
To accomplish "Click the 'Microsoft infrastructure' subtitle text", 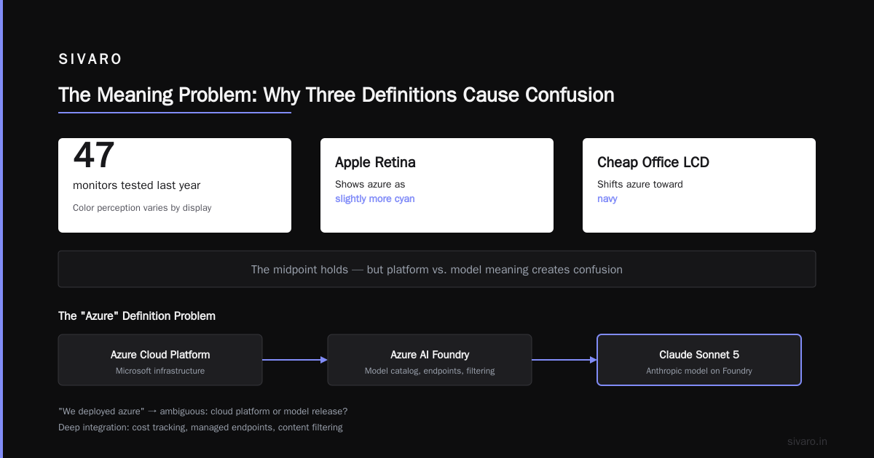I will tap(160, 371).
